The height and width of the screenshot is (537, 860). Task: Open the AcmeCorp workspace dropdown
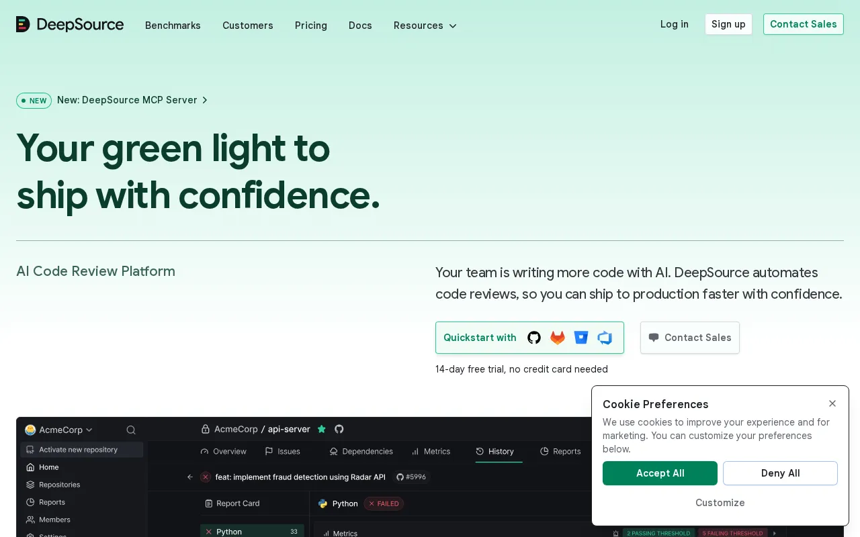59,430
